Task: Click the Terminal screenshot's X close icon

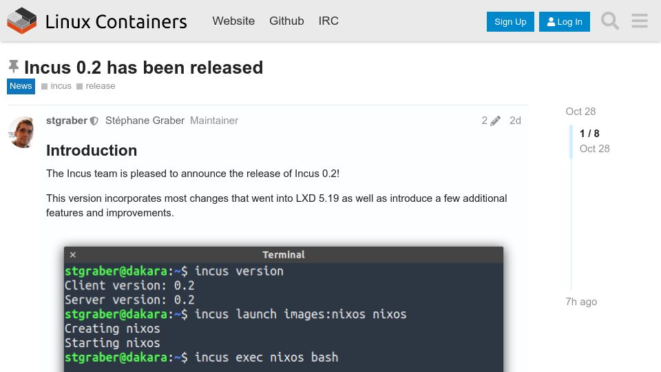Action: tap(73, 255)
